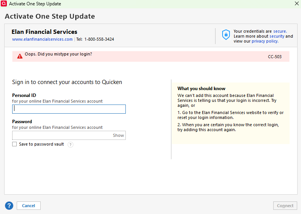This screenshot has height=214, width=301.
Task: Click the red warning triangle icon
Action: tap(20, 56)
